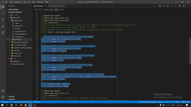
Task: Collapse the MLH_2021 folder
Action: pyautogui.click(x=19, y=18)
